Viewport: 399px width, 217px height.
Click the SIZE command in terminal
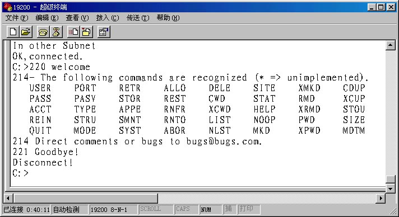[x=354, y=120]
